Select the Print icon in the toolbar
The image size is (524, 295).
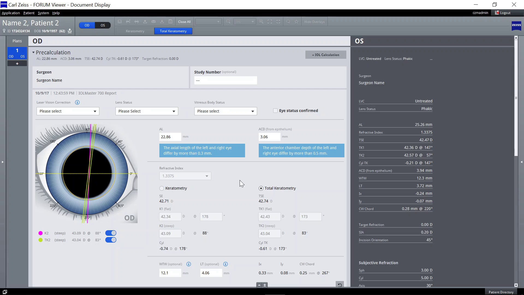pos(137,22)
